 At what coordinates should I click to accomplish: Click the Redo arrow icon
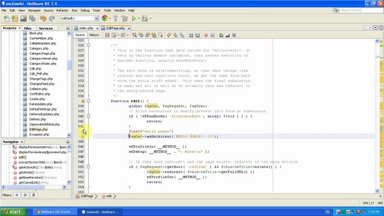tap(52, 19)
